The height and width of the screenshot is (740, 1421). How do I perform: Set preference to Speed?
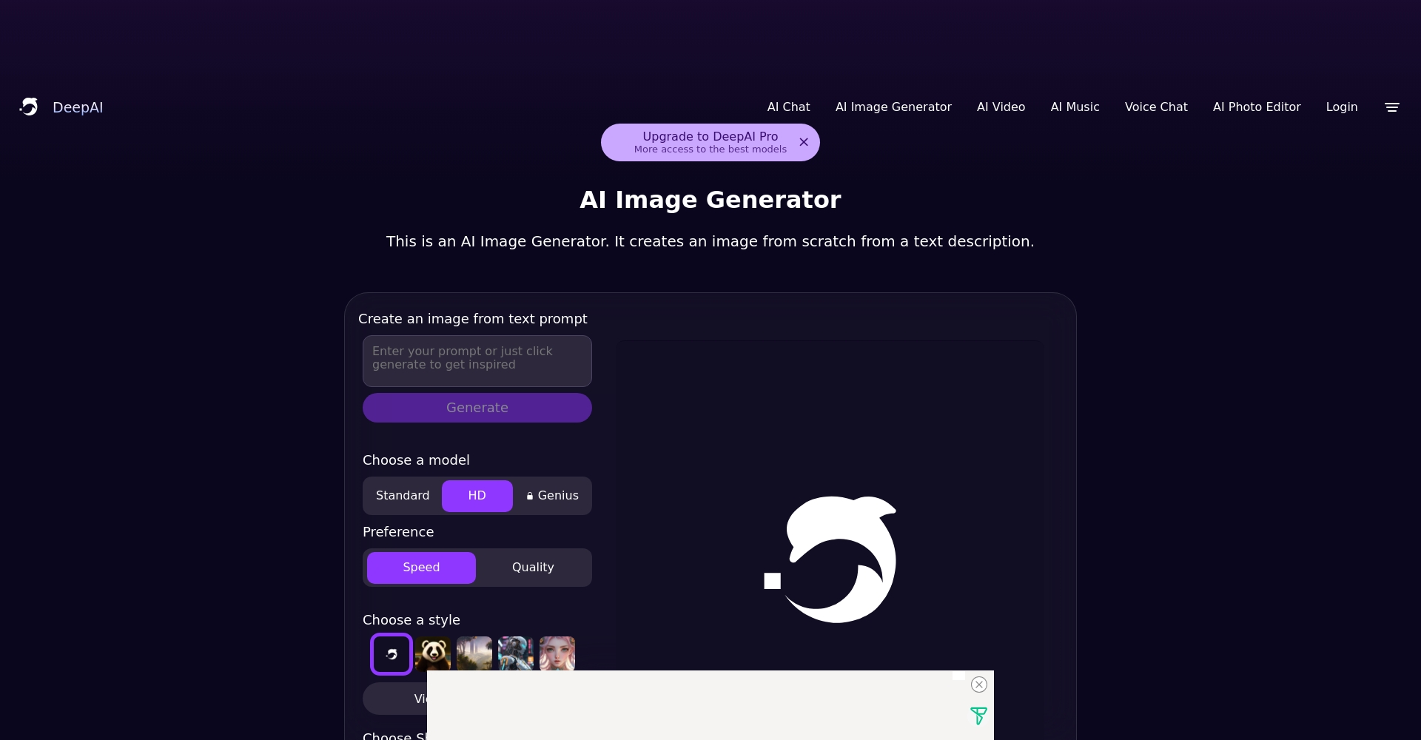421,568
